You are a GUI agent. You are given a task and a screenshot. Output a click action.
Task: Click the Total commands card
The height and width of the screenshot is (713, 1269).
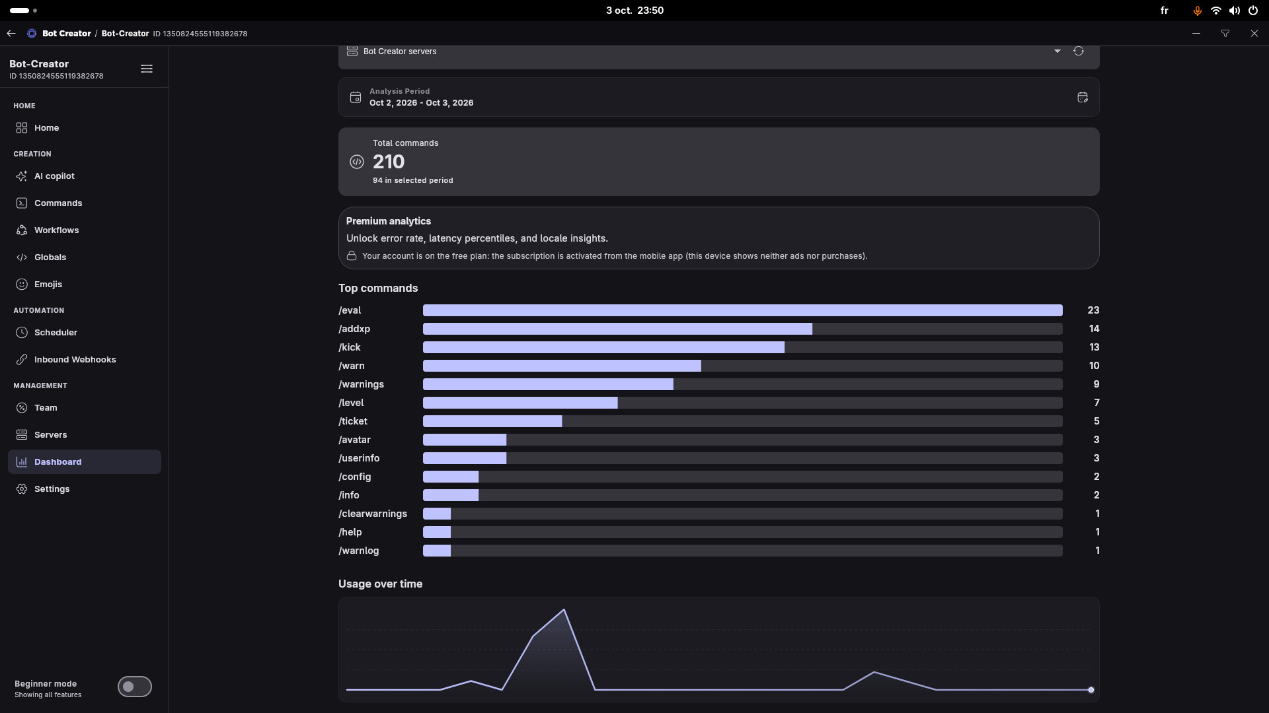(x=719, y=162)
